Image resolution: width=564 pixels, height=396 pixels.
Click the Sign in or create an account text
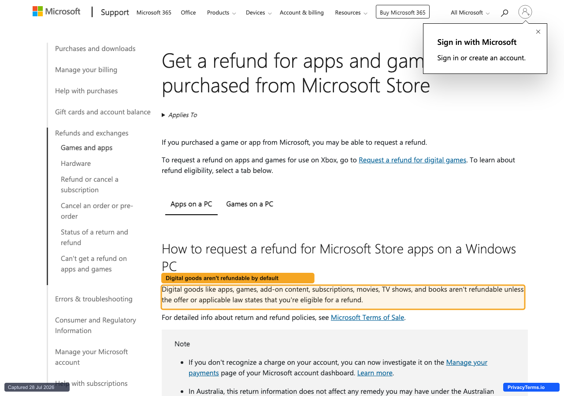click(481, 58)
